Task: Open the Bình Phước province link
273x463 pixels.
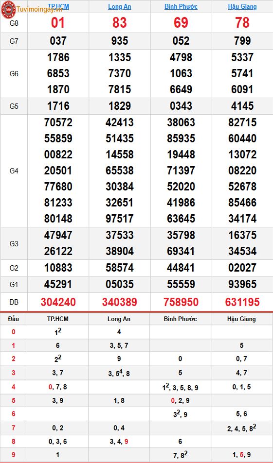Action: click(x=181, y=6)
